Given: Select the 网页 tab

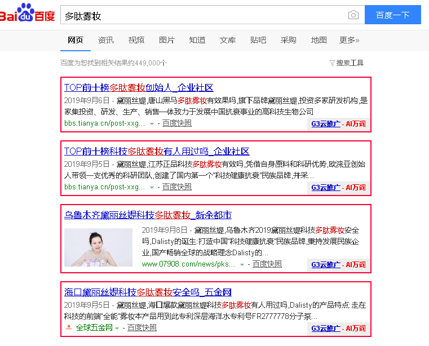Looking at the screenshot, I should 75,40.
